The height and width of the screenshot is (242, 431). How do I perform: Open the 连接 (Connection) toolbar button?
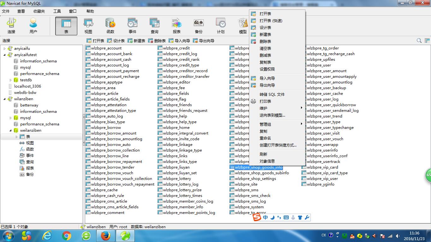tap(11, 26)
